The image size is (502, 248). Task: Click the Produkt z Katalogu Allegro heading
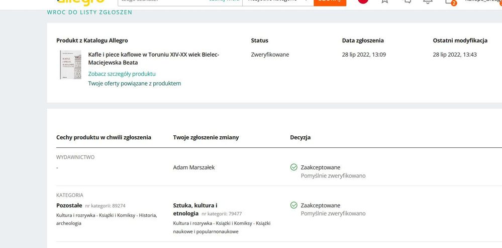[x=92, y=41]
